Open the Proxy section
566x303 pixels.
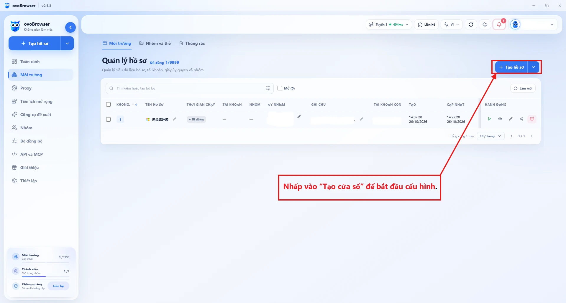pos(41,88)
